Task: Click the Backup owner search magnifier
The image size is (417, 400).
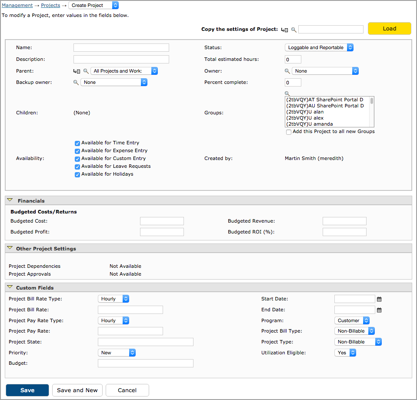Action: [76, 83]
